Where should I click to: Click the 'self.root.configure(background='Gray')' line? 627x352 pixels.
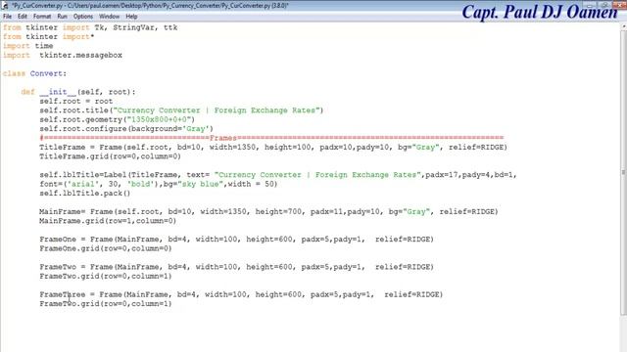click(x=126, y=129)
